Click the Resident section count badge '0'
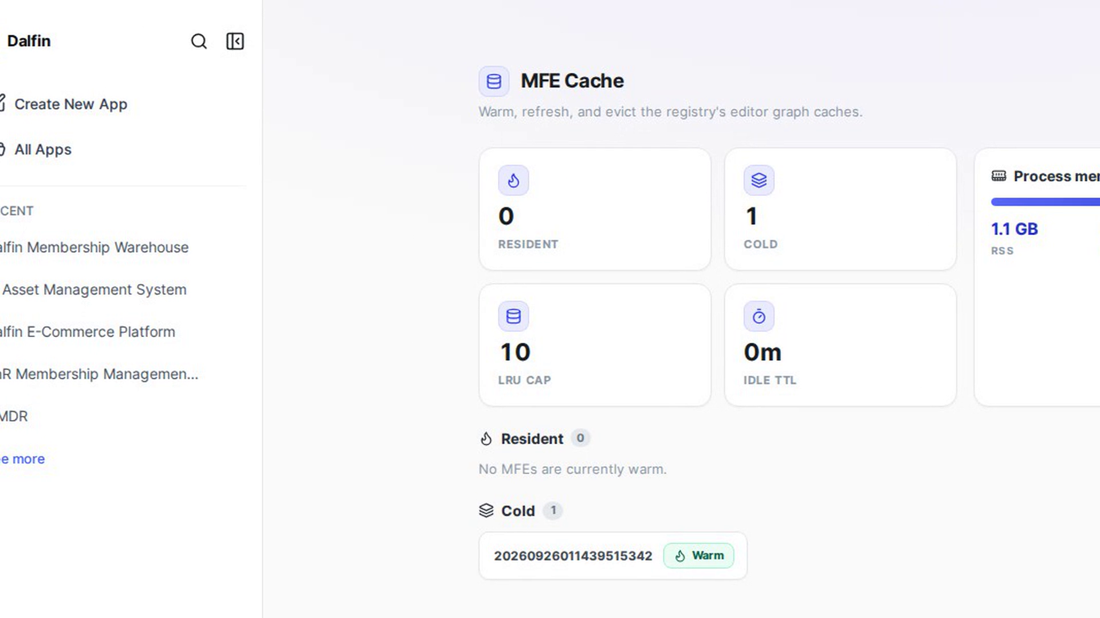This screenshot has height=618, width=1100. (x=580, y=438)
